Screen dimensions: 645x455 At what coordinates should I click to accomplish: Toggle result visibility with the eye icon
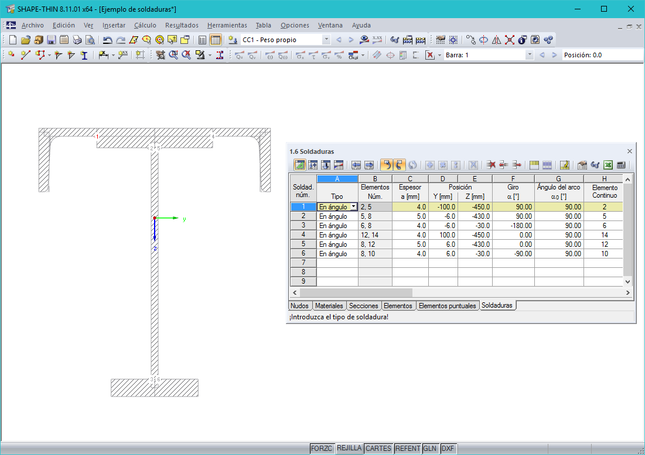tap(364, 40)
